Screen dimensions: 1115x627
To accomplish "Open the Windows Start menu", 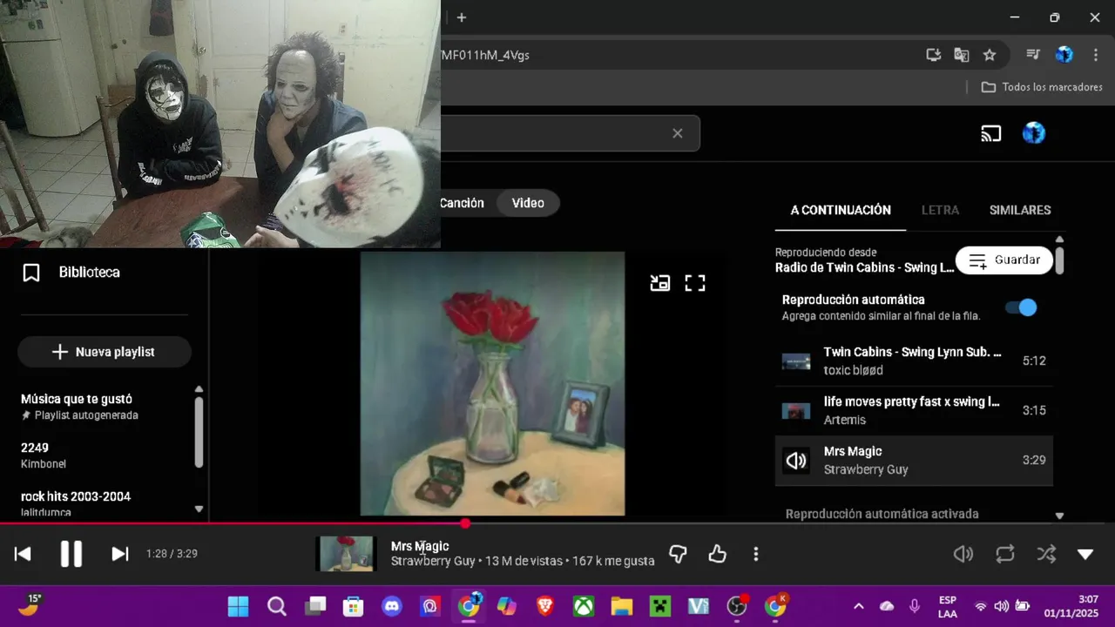I will pos(238,606).
